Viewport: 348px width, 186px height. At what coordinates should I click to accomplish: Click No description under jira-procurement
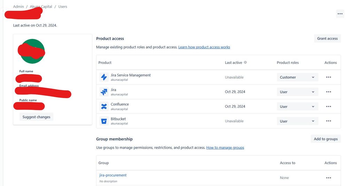(x=108, y=181)
